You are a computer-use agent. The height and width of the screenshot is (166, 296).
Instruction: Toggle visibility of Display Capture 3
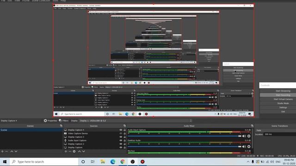coord(121,137)
